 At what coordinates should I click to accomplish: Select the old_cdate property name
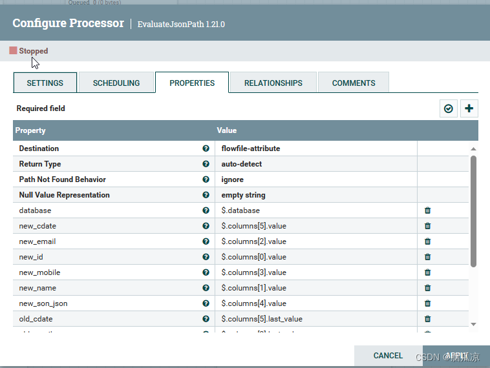coord(36,319)
